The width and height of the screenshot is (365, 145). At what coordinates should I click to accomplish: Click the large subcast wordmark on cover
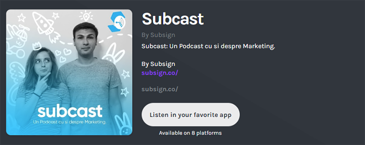point(70,111)
